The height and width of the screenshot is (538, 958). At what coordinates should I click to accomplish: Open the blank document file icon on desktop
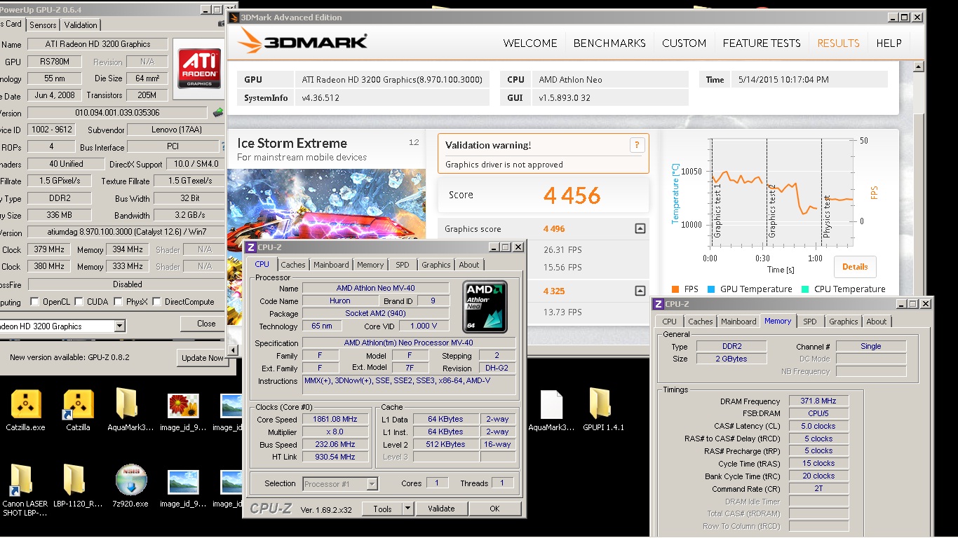(x=551, y=406)
